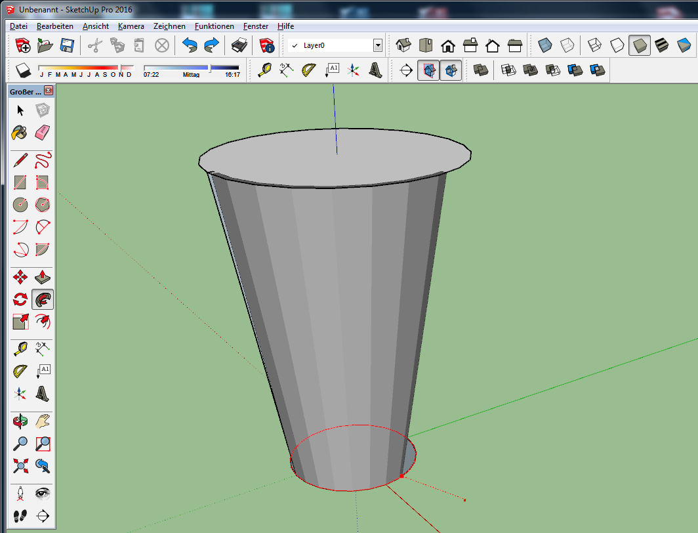Close the Großer toolset panel
Screen dimensions: 698x533
(x=49, y=91)
